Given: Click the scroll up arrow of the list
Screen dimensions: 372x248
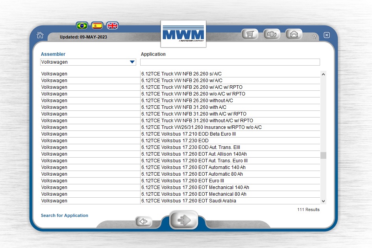Looking at the screenshot, I should (323, 74).
